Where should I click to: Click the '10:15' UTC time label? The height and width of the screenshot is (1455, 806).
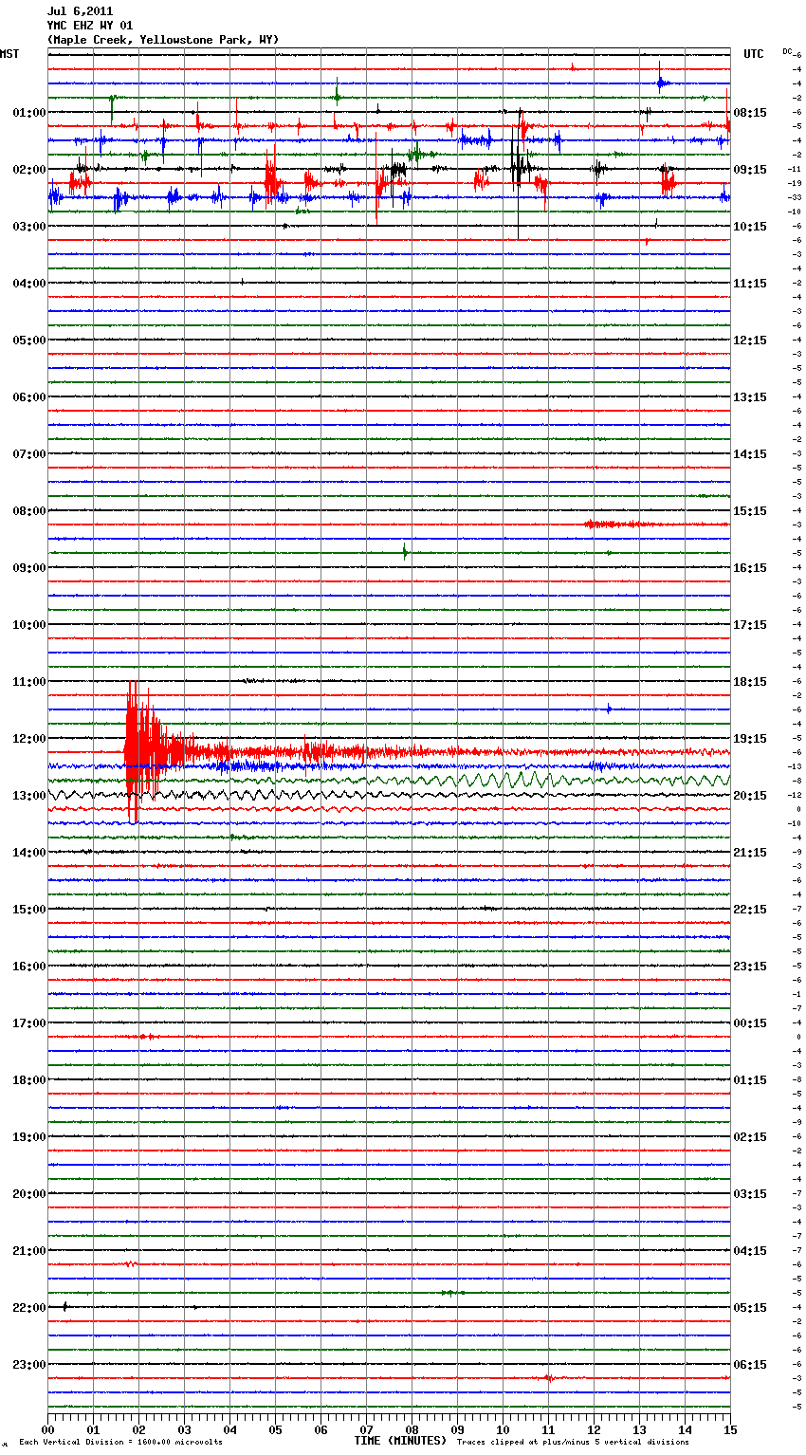(x=750, y=227)
